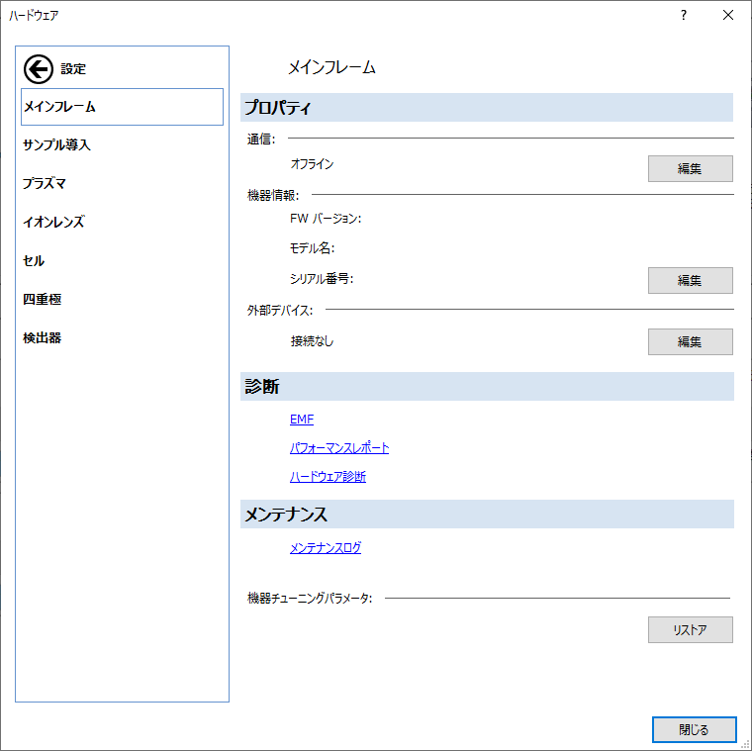This screenshot has height=751, width=752.
Task: Click 編集 button beside シリアル番号
Action: [x=690, y=280]
